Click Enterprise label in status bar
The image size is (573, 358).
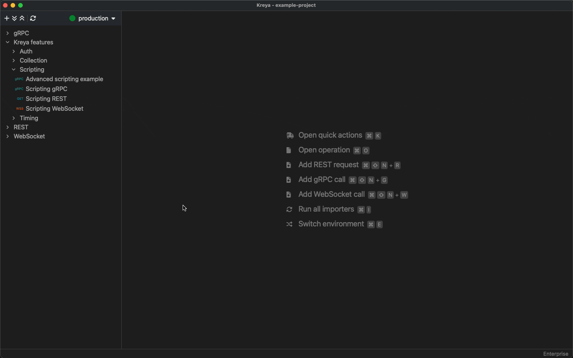click(555, 354)
